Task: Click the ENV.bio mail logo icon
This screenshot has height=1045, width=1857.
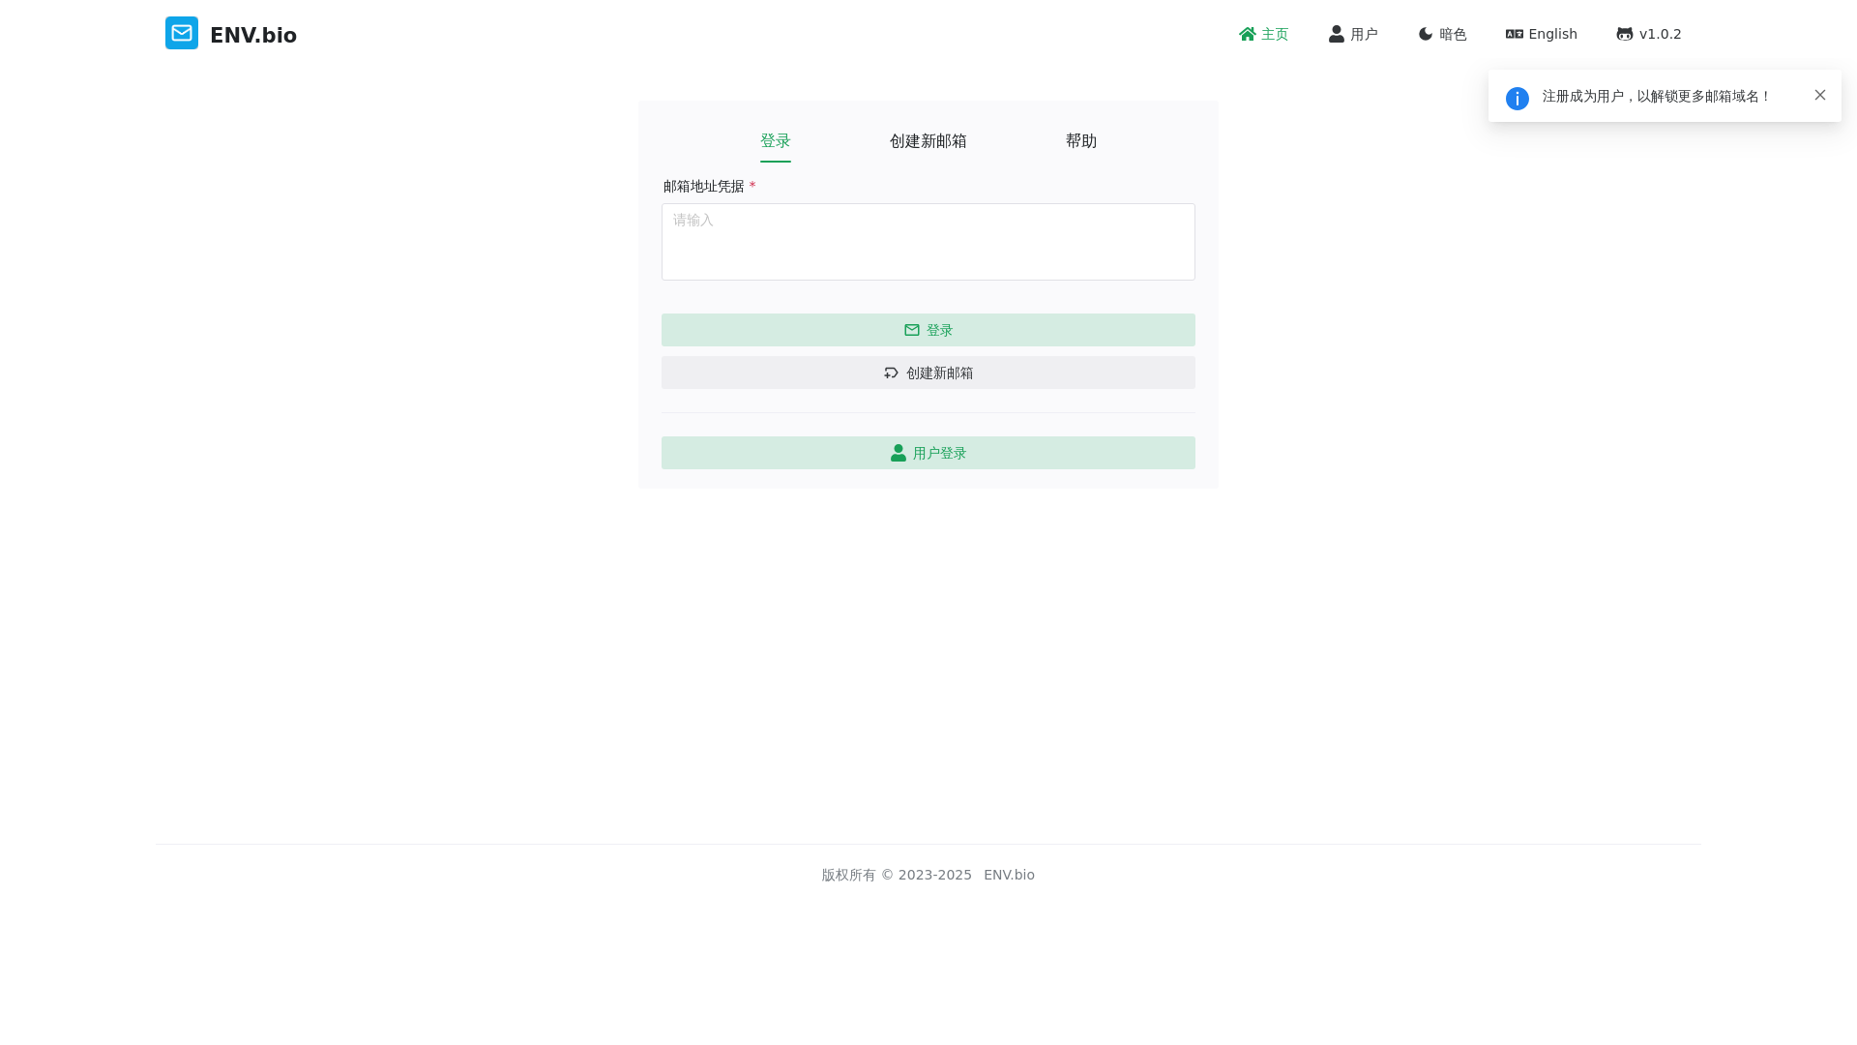Action: coord(182,33)
